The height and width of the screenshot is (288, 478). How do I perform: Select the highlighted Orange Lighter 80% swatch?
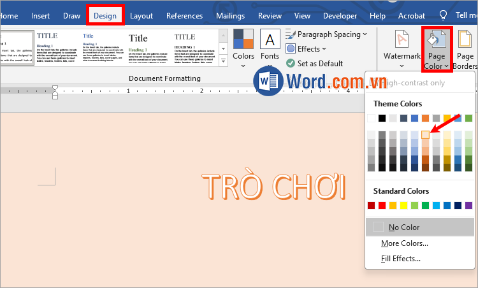(x=425, y=134)
